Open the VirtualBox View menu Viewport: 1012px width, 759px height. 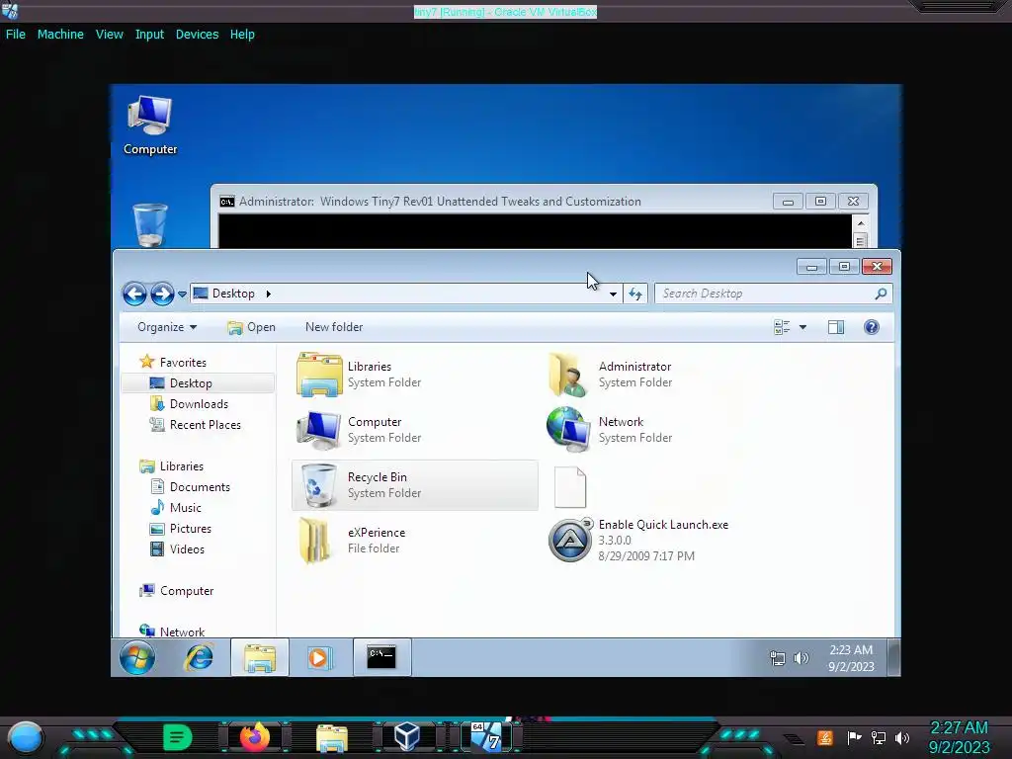coord(109,35)
